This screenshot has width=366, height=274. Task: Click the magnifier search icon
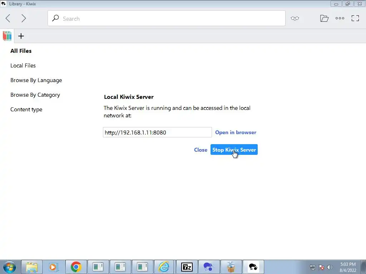tap(55, 18)
